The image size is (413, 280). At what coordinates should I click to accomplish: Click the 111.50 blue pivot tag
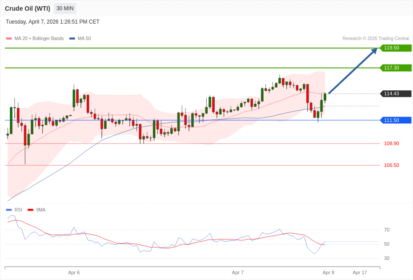pos(396,120)
